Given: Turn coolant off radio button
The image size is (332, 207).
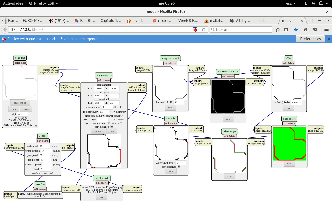Looking at the screenshot, I should tap(49, 173).
